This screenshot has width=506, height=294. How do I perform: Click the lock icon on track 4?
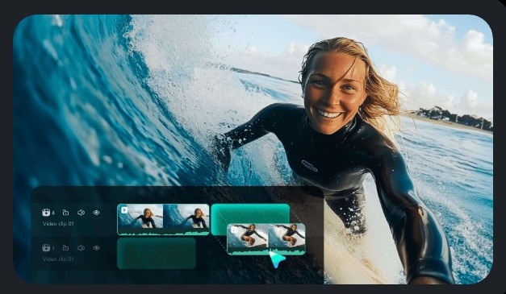(x=65, y=213)
